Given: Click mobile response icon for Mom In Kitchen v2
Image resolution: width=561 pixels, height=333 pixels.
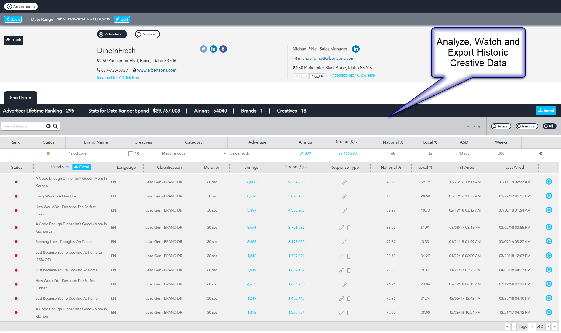Looking at the screenshot, I should 349,228.
